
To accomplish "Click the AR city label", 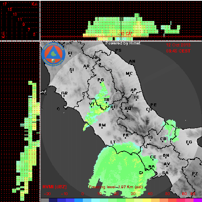I will 86,66.
